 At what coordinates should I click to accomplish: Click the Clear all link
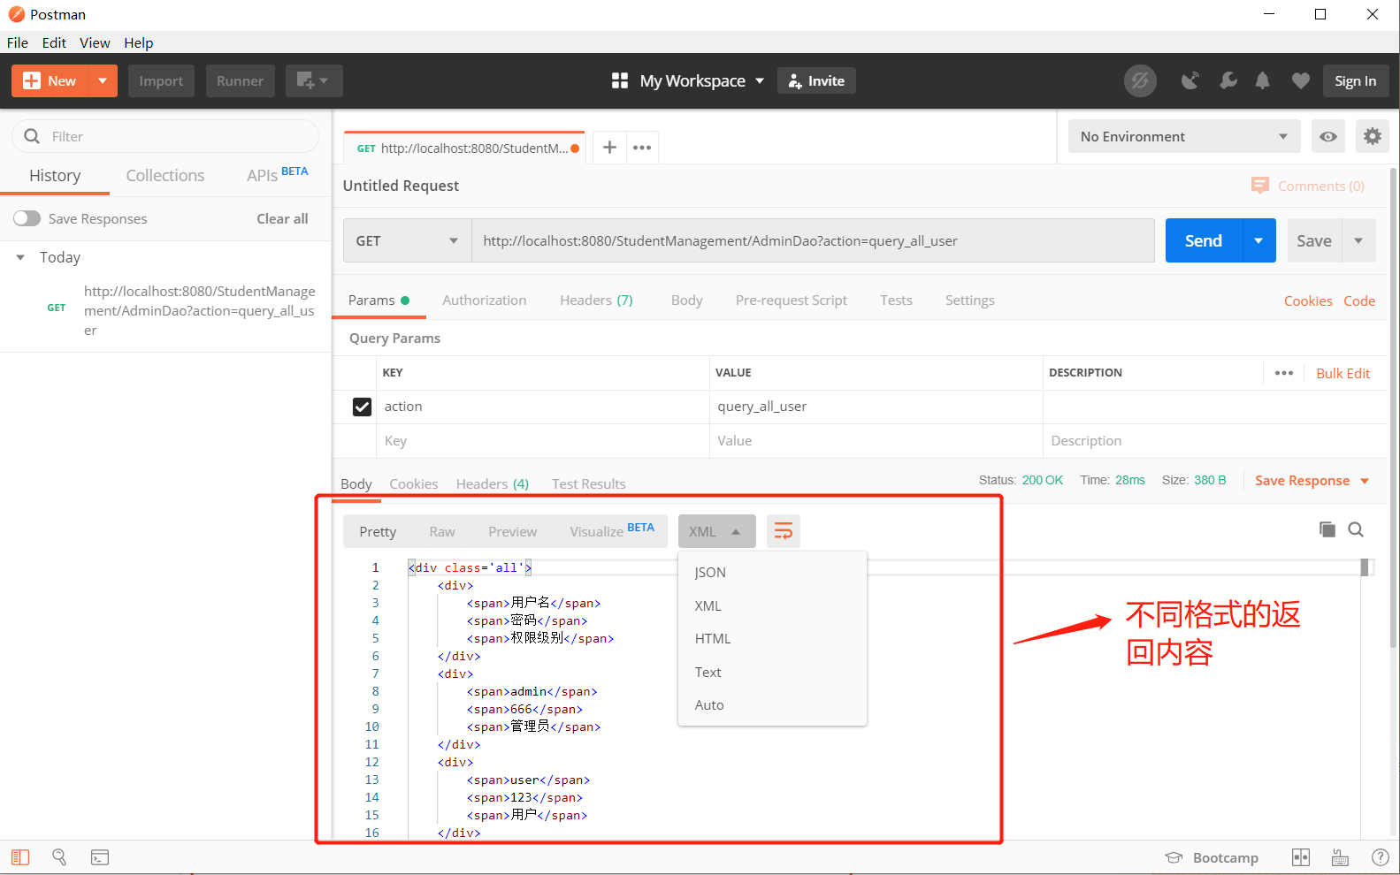click(x=282, y=218)
